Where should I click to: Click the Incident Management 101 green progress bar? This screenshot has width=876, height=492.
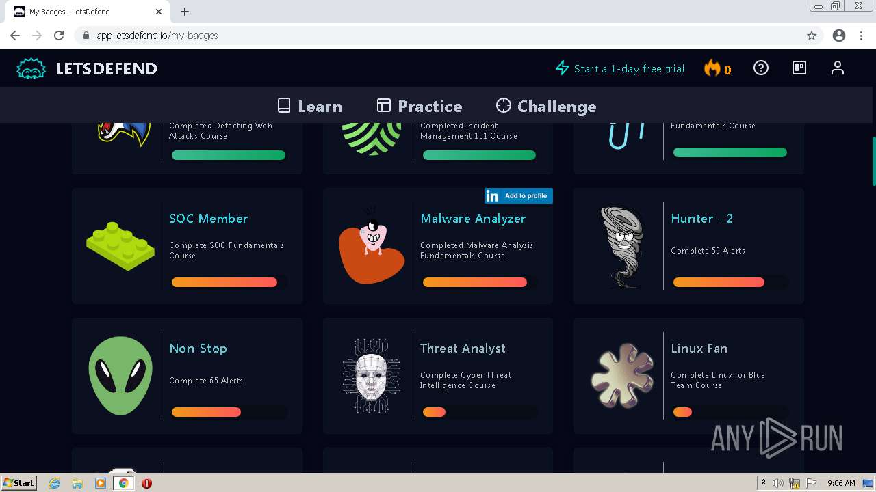point(479,155)
